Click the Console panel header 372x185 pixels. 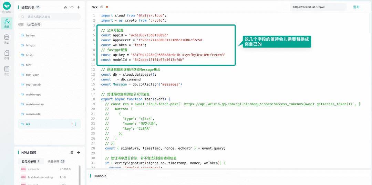tap(100, 176)
